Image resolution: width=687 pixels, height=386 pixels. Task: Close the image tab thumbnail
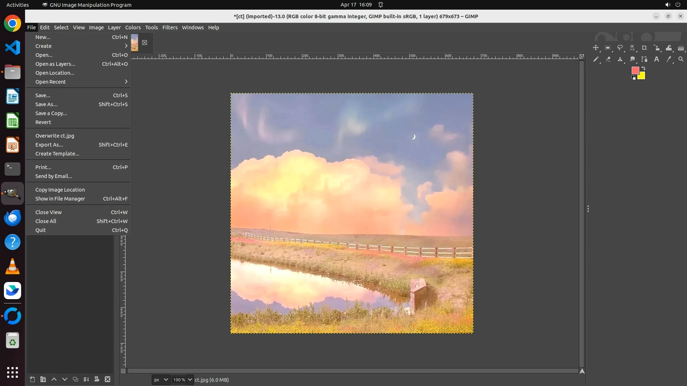[x=145, y=43]
